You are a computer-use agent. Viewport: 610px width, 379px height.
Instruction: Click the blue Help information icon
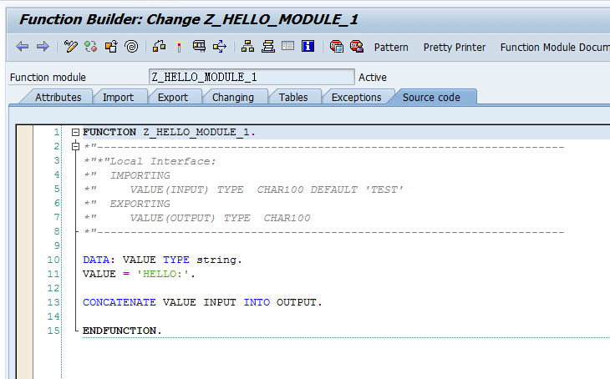point(307,47)
